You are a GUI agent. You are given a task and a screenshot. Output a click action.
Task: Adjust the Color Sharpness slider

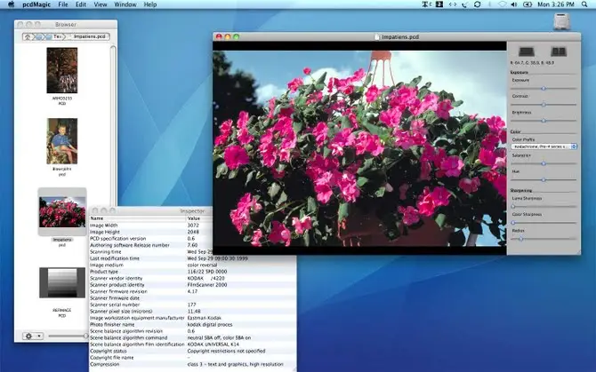tap(544, 223)
